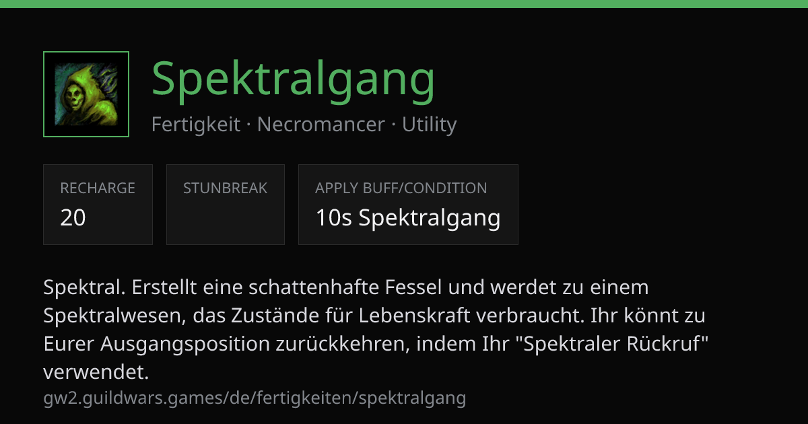The height and width of the screenshot is (424, 808).
Task: Select the recharge value 20
Action: (x=73, y=217)
